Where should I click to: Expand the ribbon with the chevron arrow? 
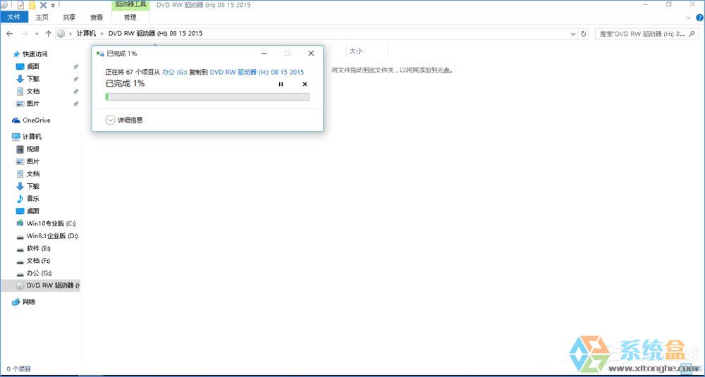pos(688,18)
